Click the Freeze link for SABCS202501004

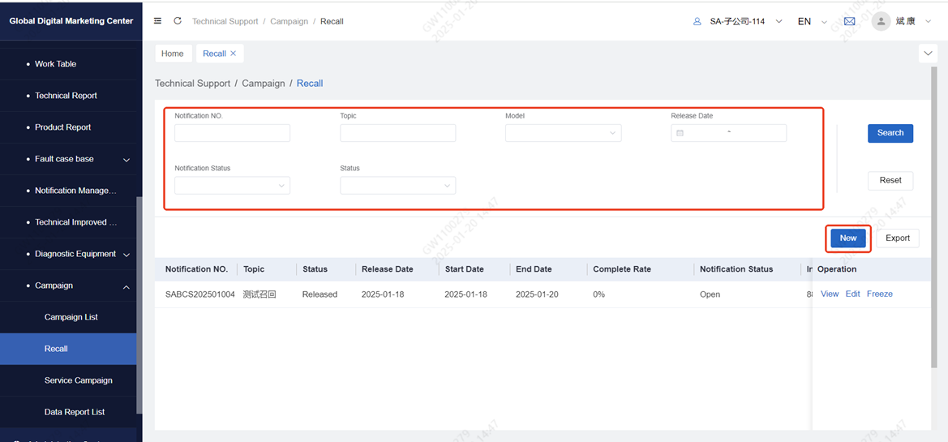(879, 294)
